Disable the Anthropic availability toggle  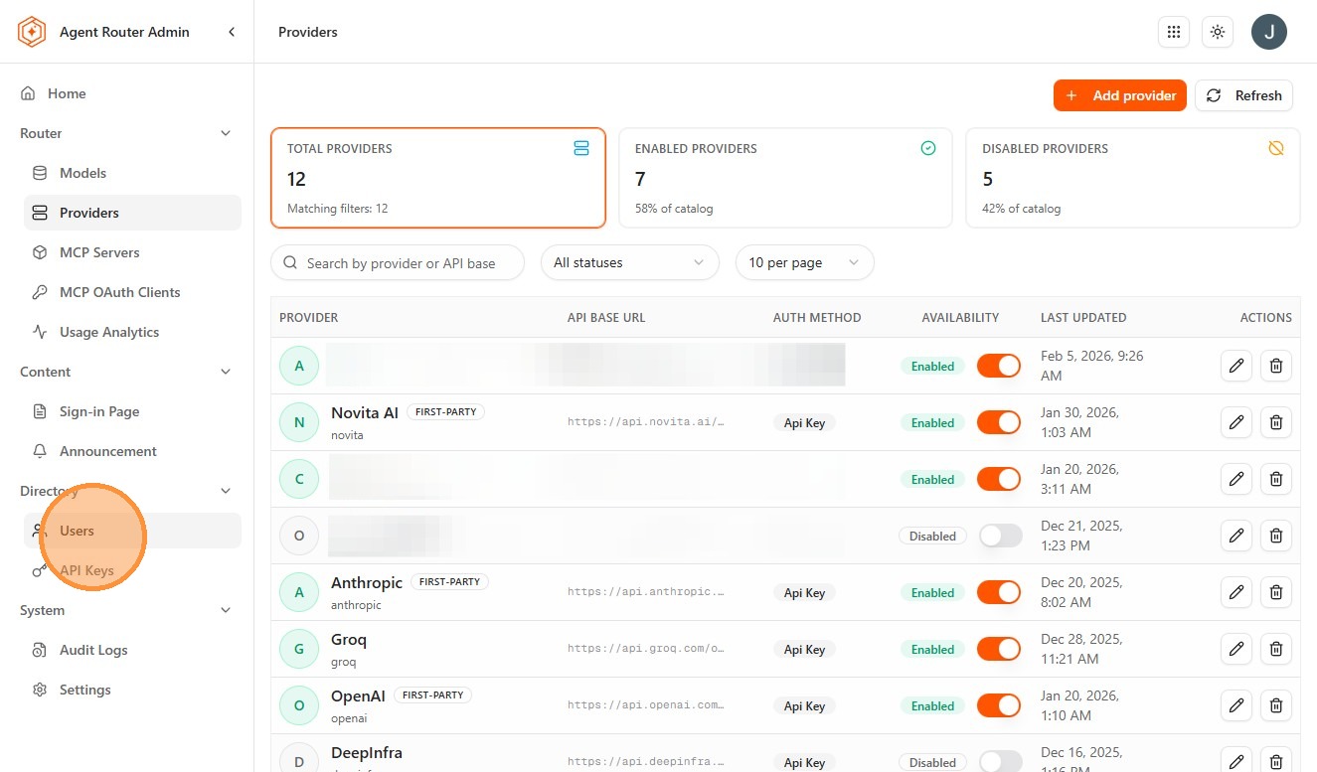[999, 592]
